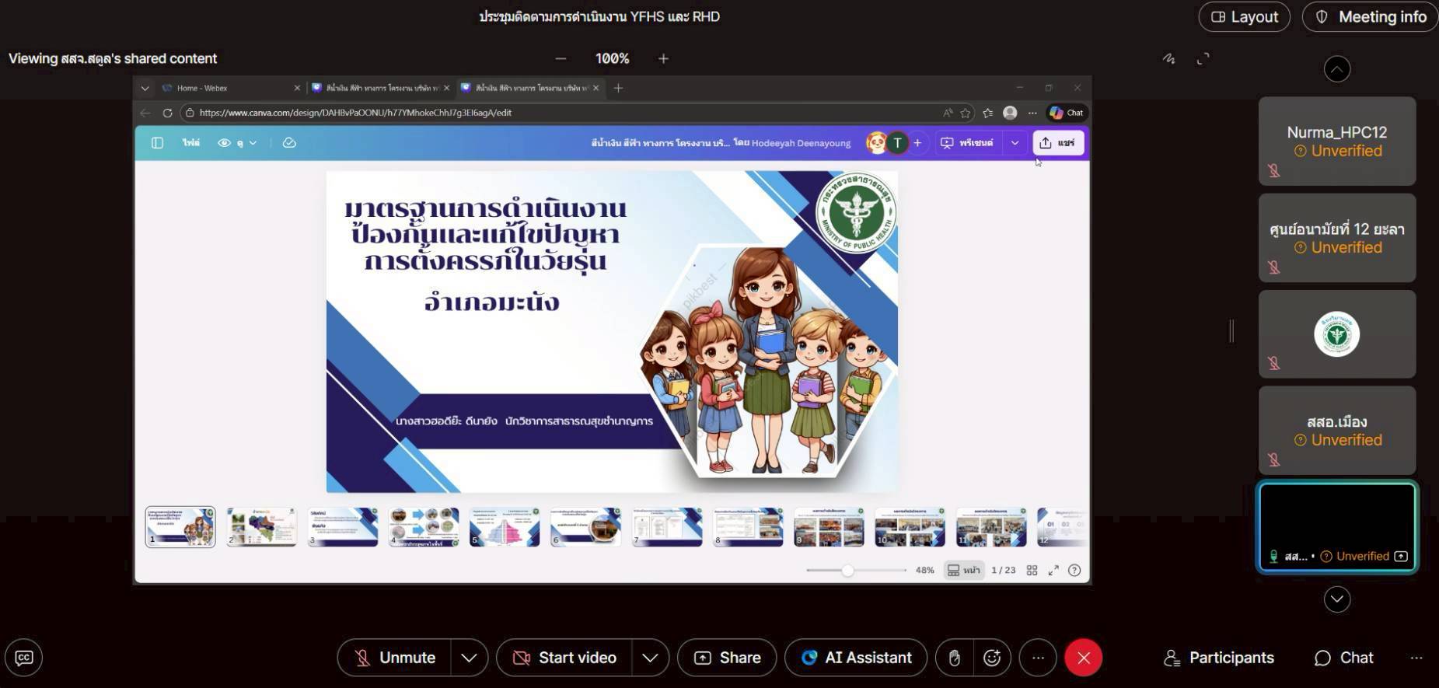1439x688 pixels.
Task: Expand audio options arrow beside Unmute
Action: [469, 658]
